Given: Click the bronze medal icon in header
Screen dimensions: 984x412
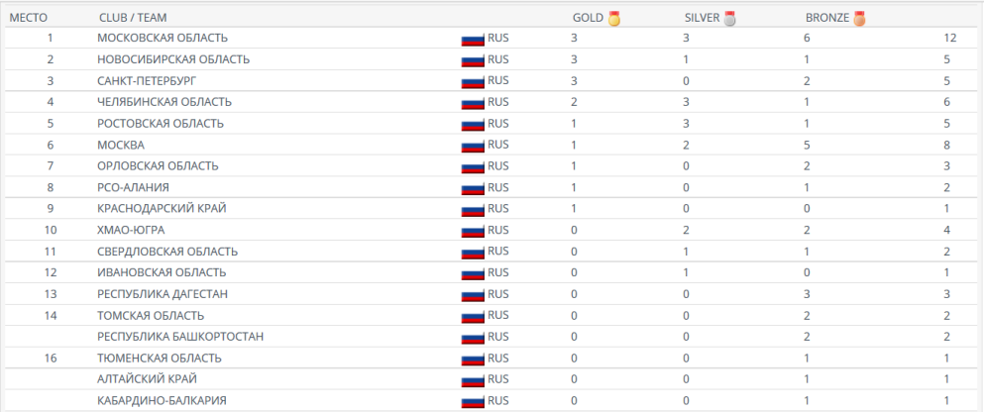Looking at the screenshot, I should pyautogui.click(x=859, y=18).
